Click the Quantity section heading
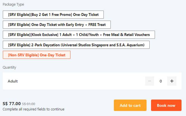Viewport: 186px width, 116px height. 10,67
